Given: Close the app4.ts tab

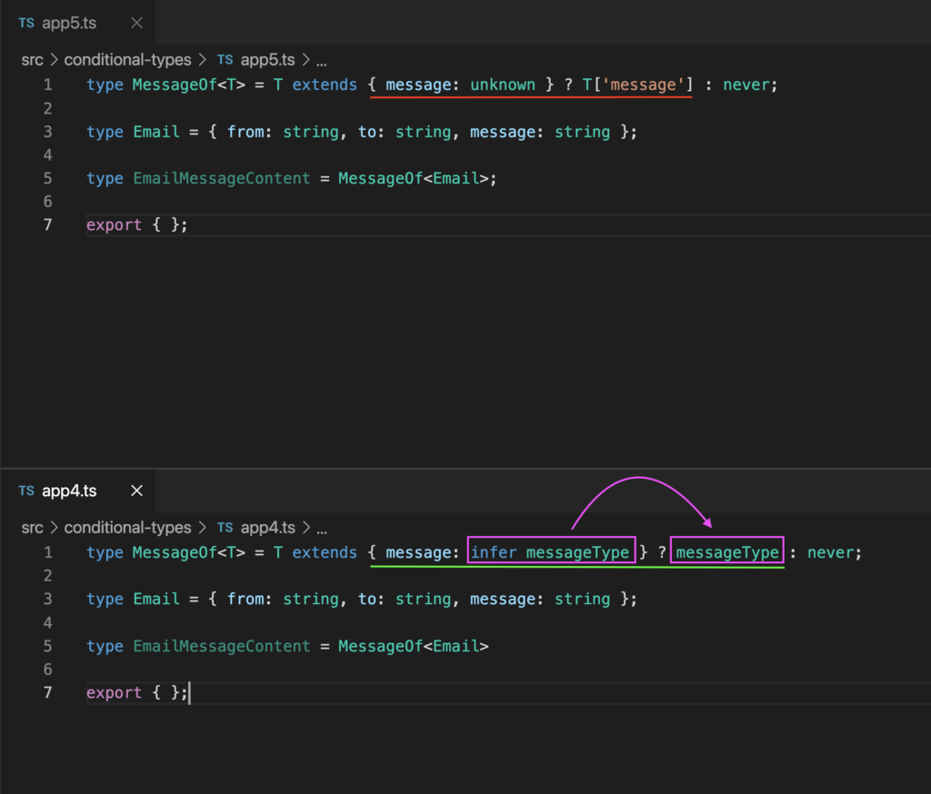Looking at the screenshot, I should [x=137, y=491].
